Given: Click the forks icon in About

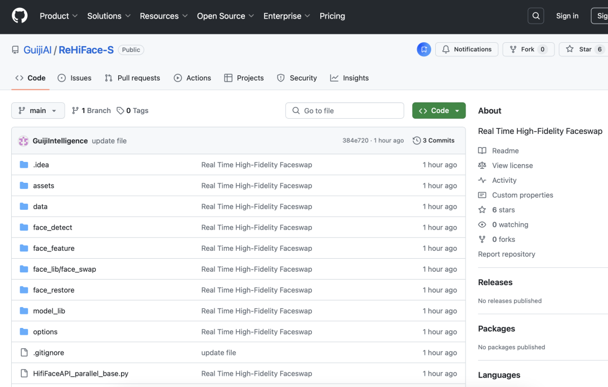Looking at the screenshot, I should pyautogui.click(x=482, y=240).
